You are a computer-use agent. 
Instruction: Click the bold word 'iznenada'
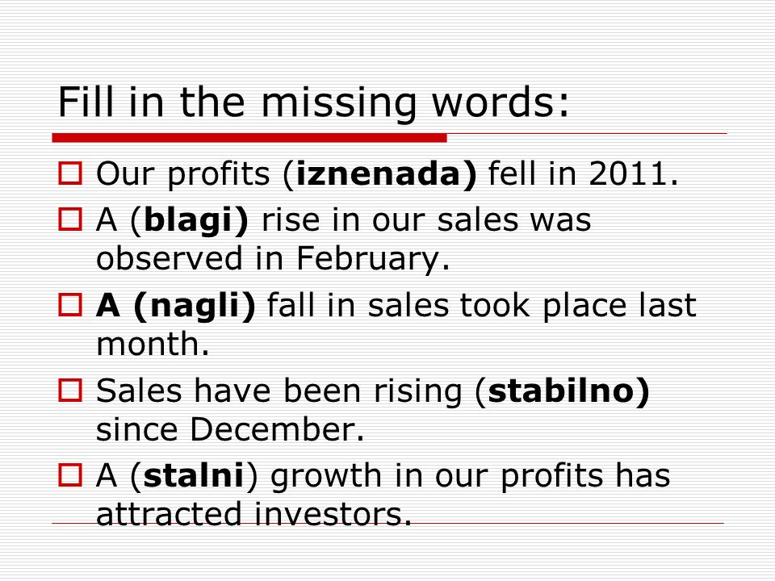tap(378, 174)
